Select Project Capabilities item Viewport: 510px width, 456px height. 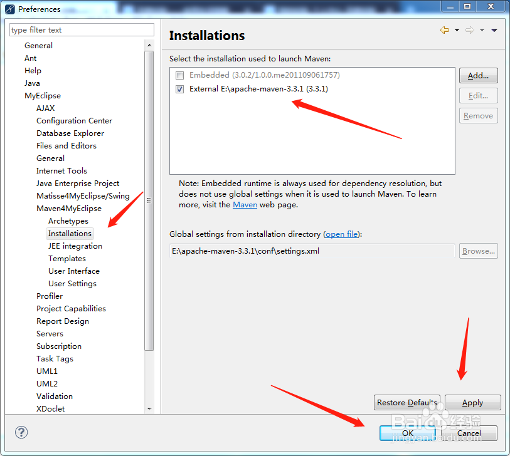pyautogui.click(x=72, y=309)
